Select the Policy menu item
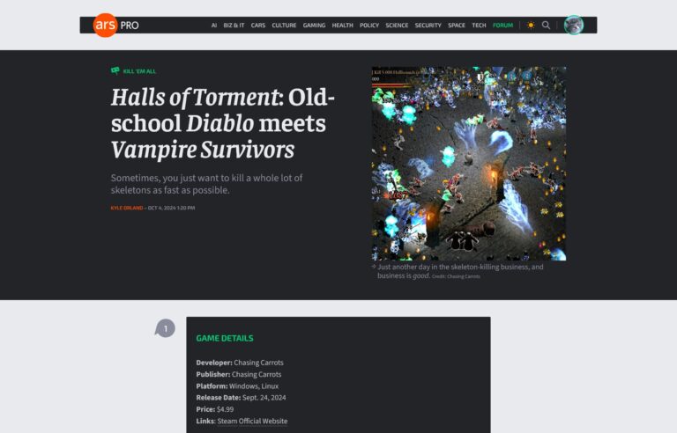Image resolution: width=677 pixels, height=433 pixels. (x=369, y=26)
